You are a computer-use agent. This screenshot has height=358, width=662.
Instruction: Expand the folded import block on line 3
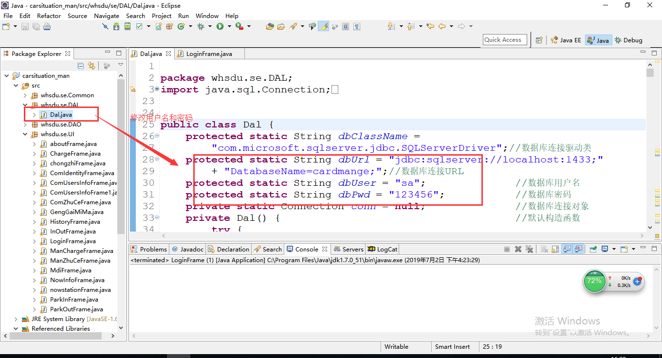click(157, 89)
